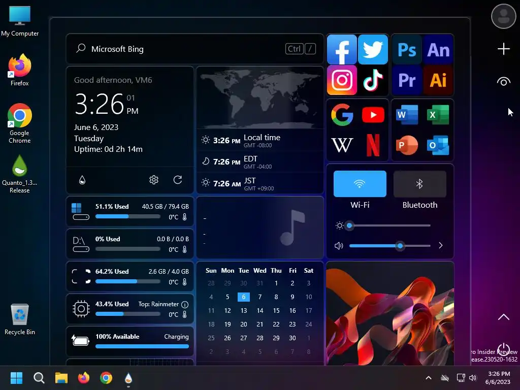The width and height of the screenshot is (520, 390).
Task: Open Photoshop from the Ps tile
Action: tap(407, 50)
